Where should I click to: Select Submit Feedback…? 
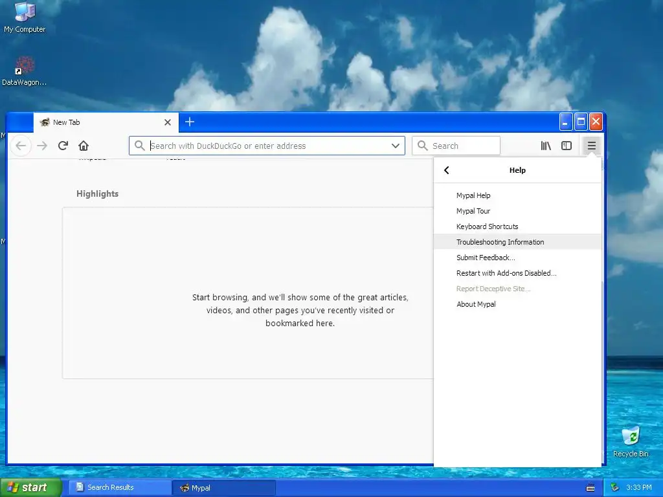[x=517, y=258]
